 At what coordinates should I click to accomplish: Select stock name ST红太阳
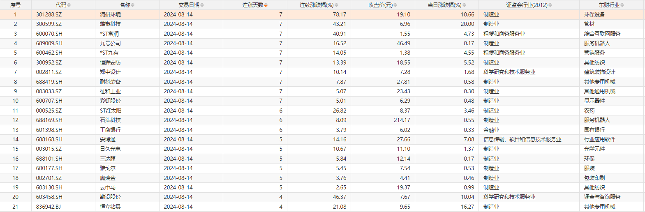pyautogui.click(x=111, y=111)
